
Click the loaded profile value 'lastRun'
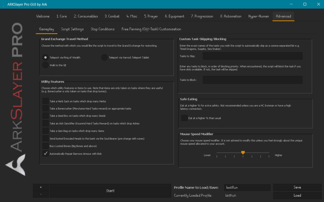click(231, 195)
